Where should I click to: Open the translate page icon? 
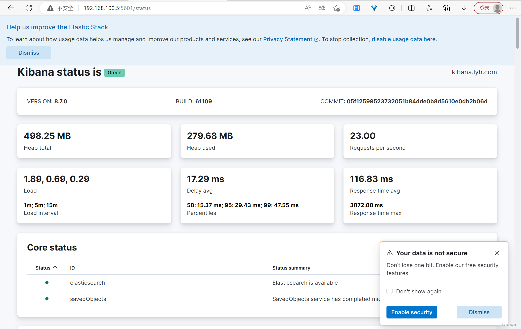point(322,8)
